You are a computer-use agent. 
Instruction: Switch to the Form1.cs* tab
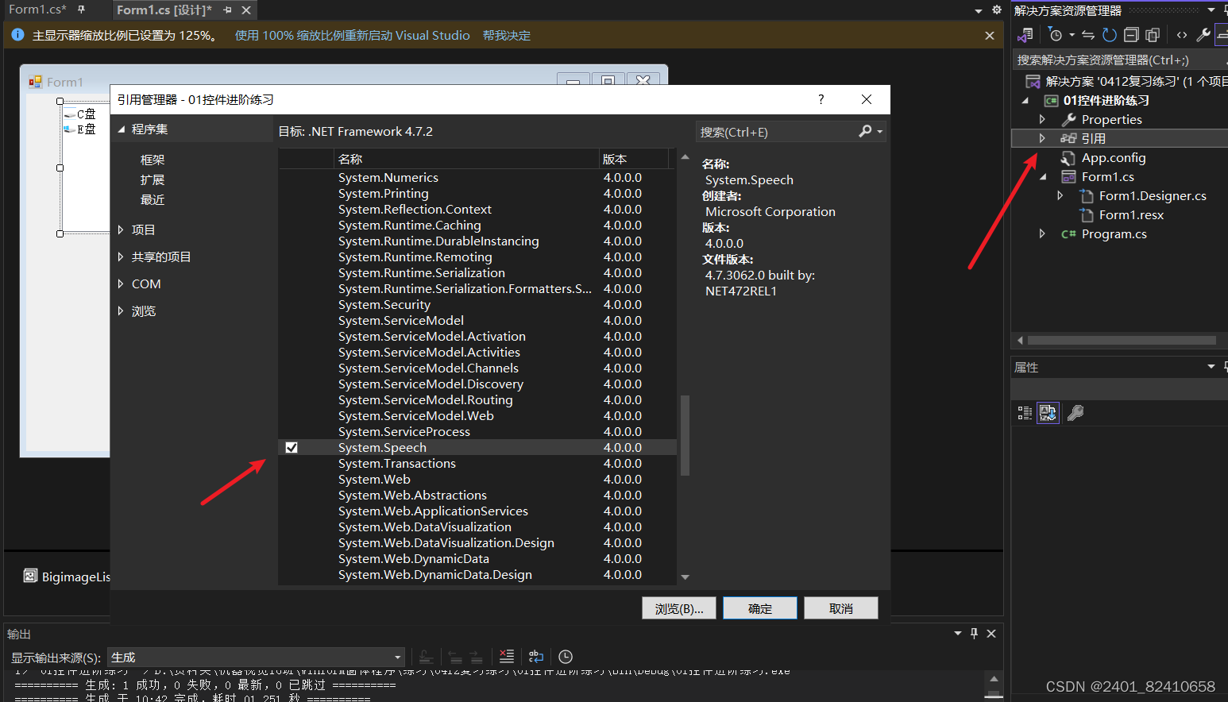pos(37,10)
